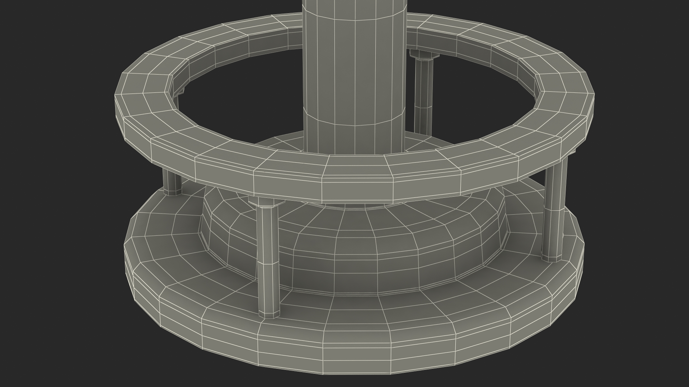Select the hexagonal cap atop the front-left post
689x387 pixels.
coord(266,202)
